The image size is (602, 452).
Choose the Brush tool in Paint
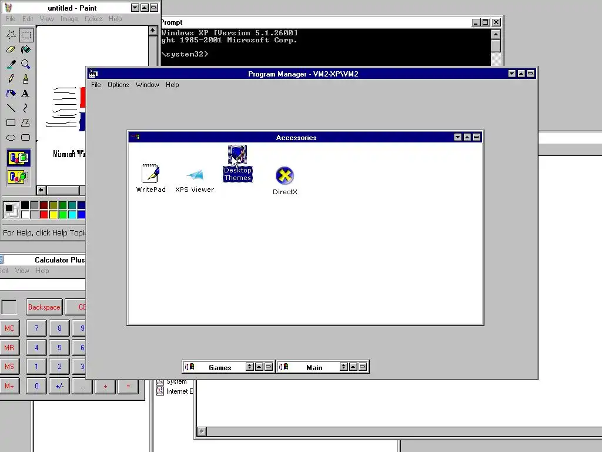tap(26, 79)
